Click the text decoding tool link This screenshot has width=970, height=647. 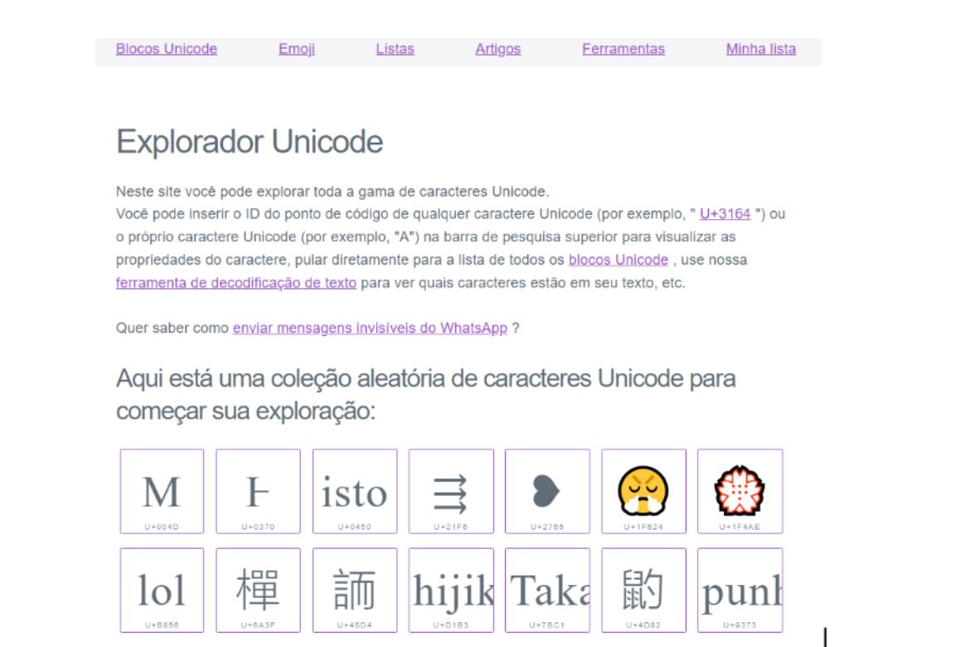click(236, 282)
